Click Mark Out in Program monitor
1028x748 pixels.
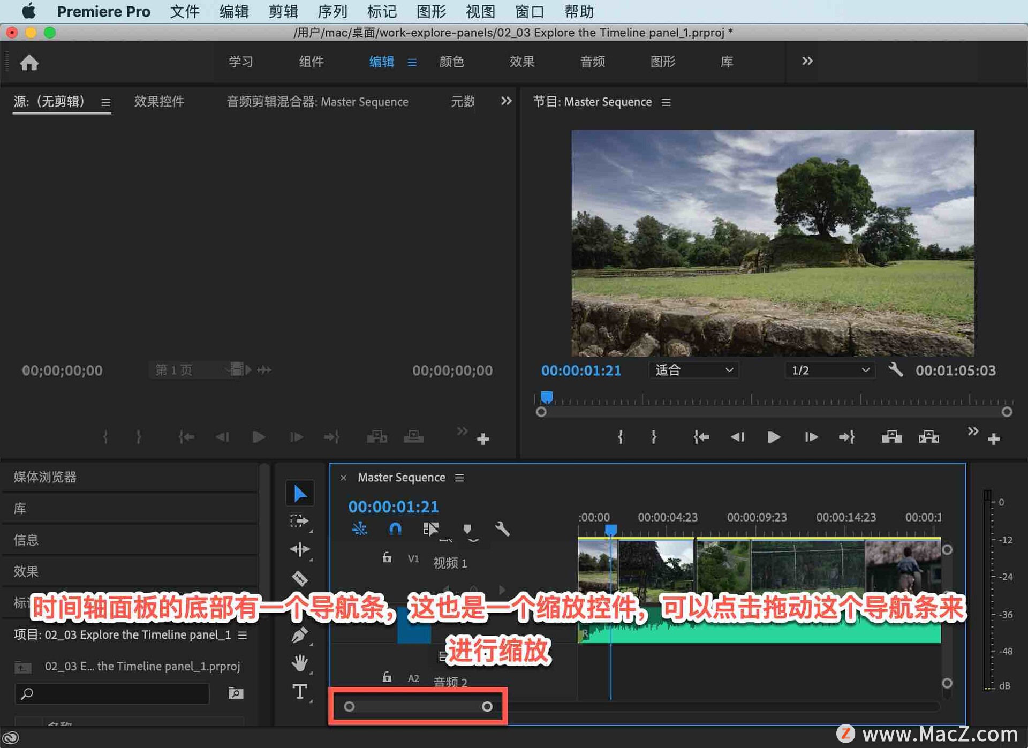tap(654, 437)
